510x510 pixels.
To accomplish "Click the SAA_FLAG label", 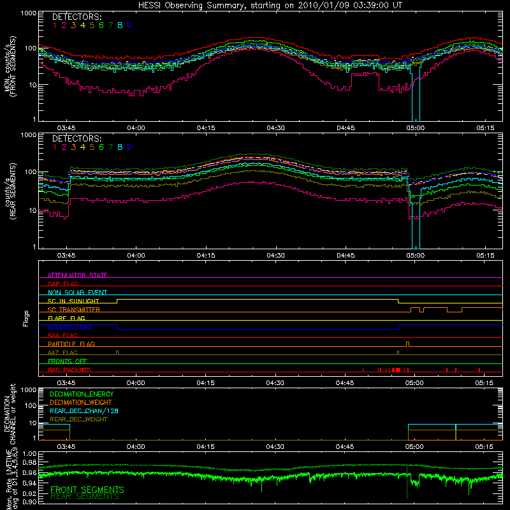I will tap(62, 335).
